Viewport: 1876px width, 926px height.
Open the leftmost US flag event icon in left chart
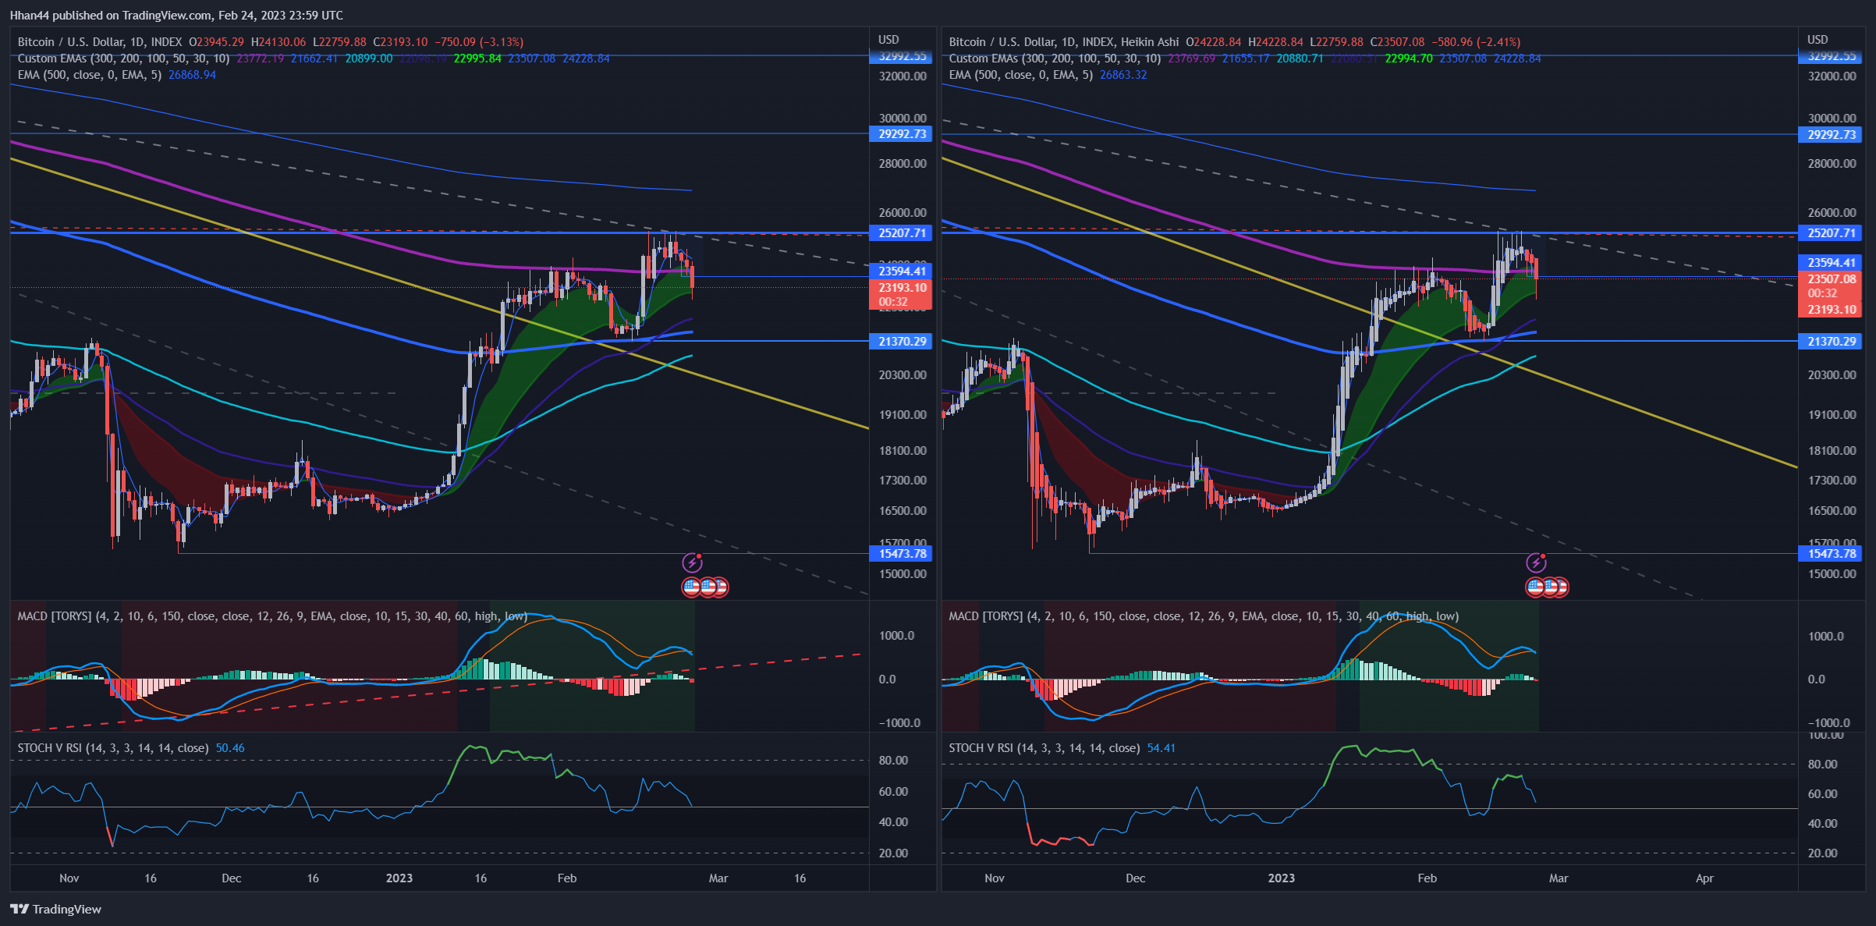(x=691, y=587)
